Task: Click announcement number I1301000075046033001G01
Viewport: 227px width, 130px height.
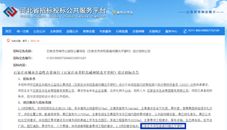Action: point(66,58)
